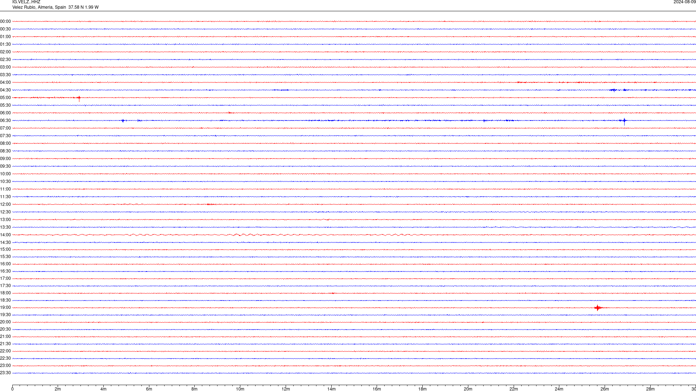Click the 10m mark on time axis
The image size is (696, 392).
click(x=240, y=389)
